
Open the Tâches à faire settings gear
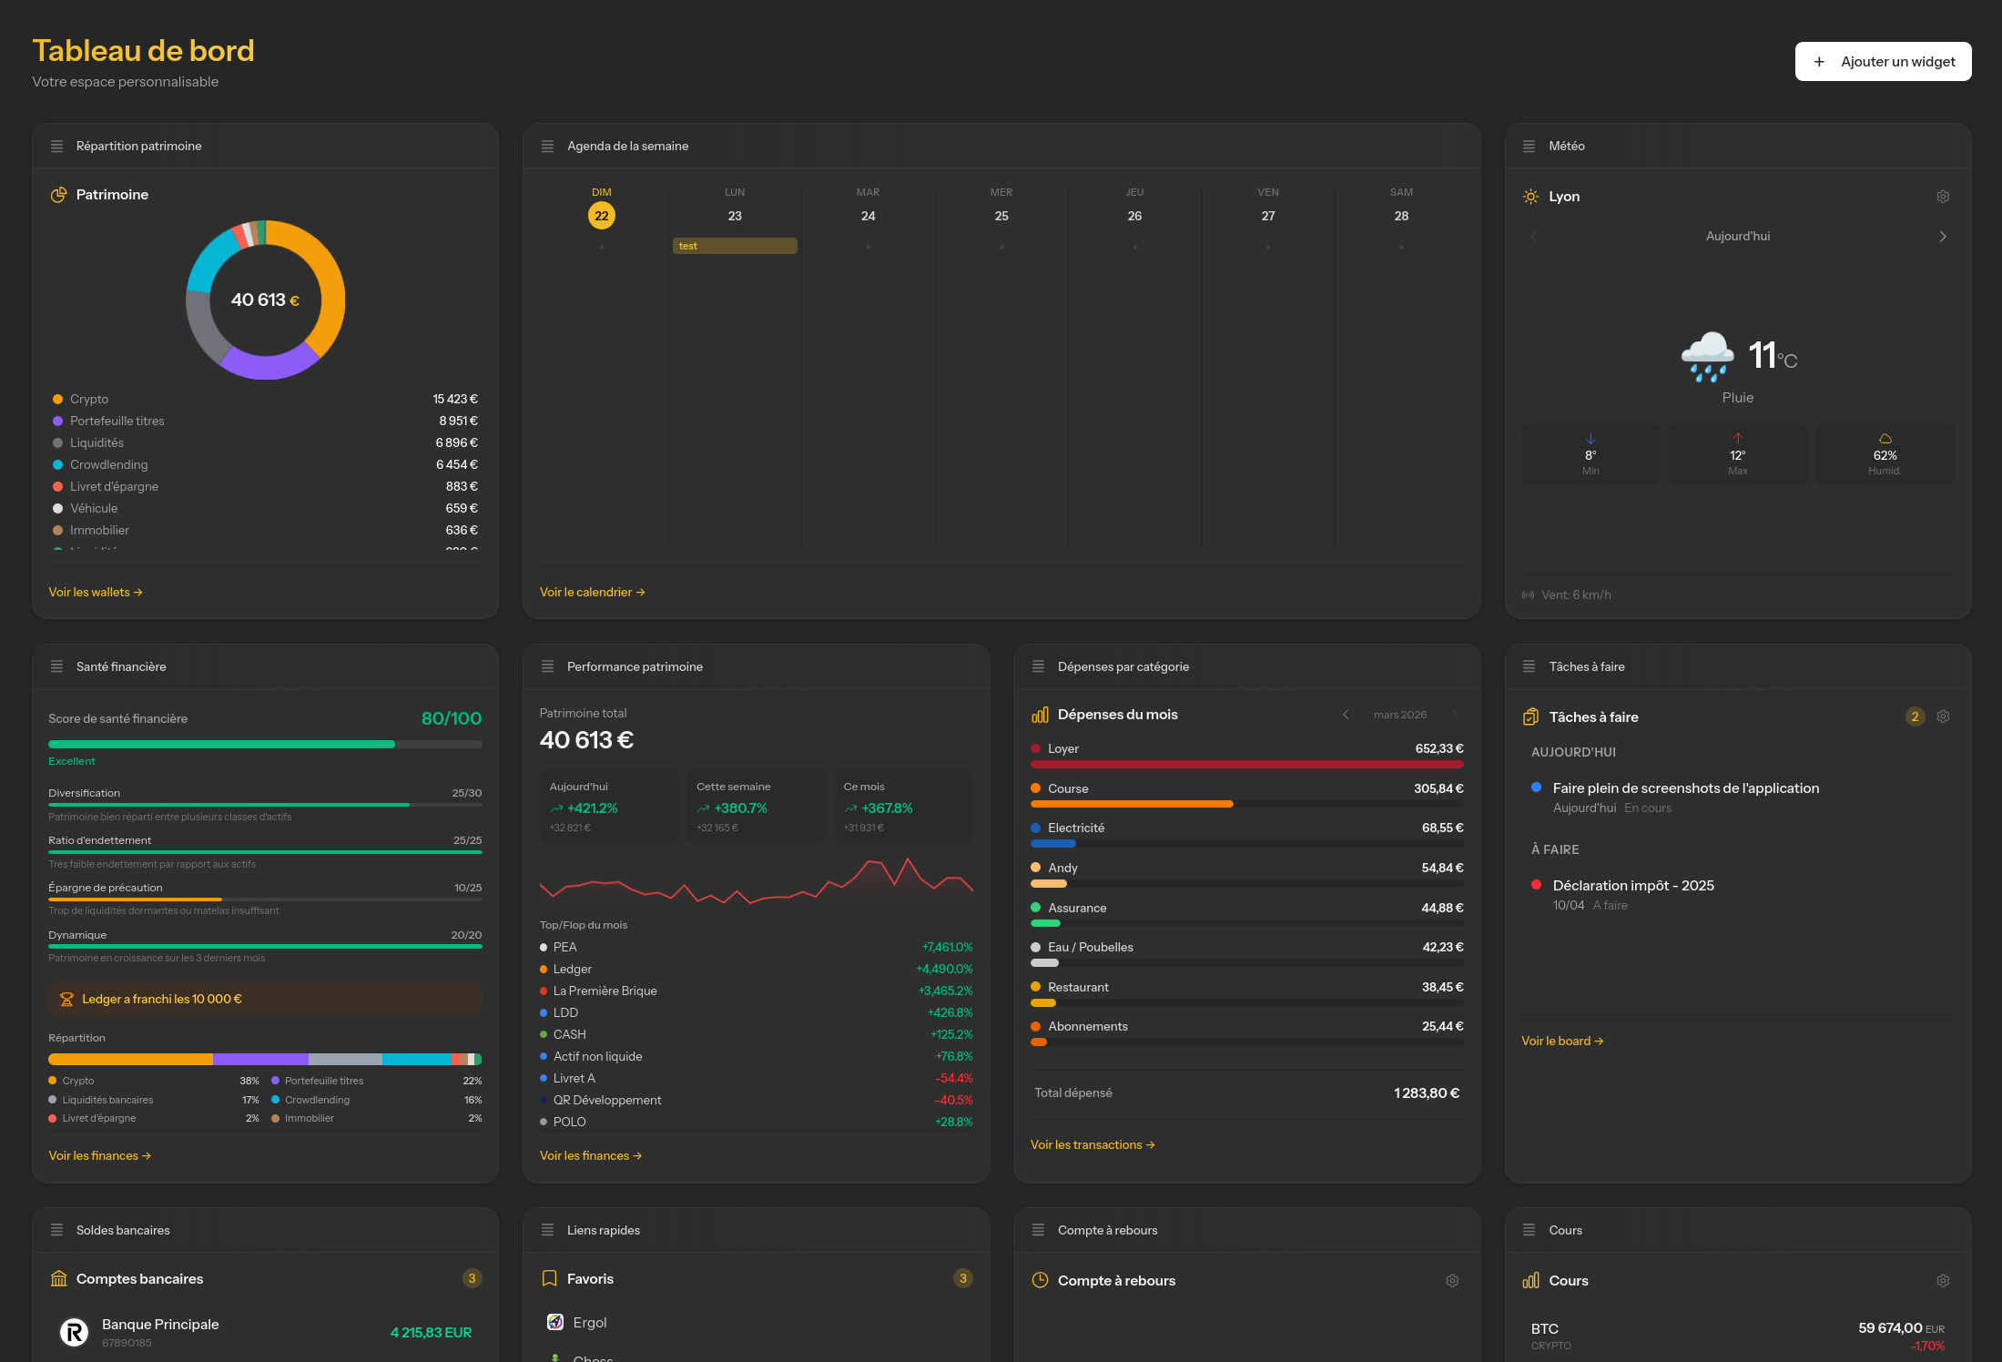[1944, 717]
